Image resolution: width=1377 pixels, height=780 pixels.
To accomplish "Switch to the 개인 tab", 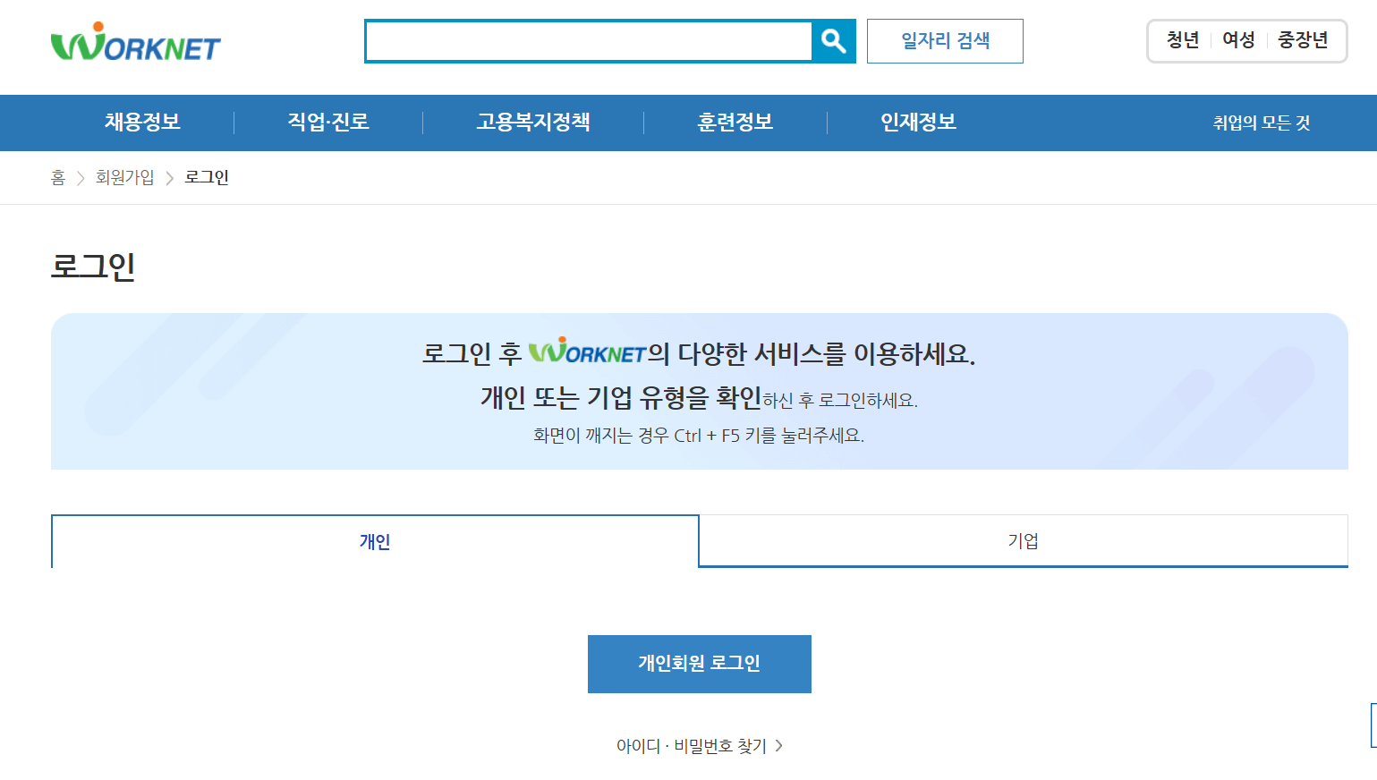I will (375, 540).
